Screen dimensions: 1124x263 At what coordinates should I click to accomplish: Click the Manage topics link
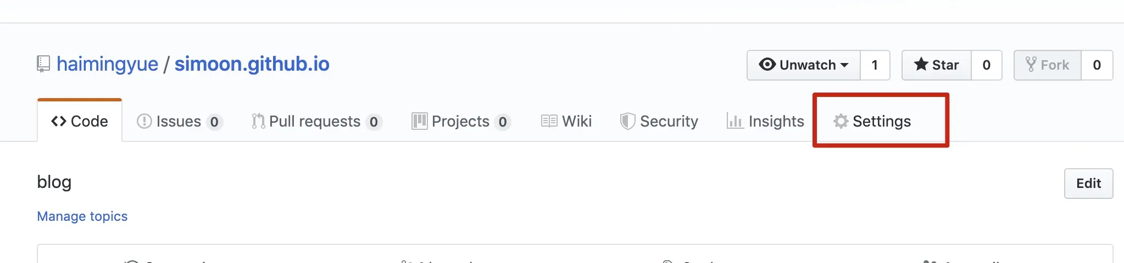coord(82,216)
